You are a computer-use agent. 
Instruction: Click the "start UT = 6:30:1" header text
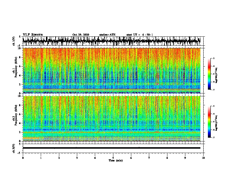point(140,35)
